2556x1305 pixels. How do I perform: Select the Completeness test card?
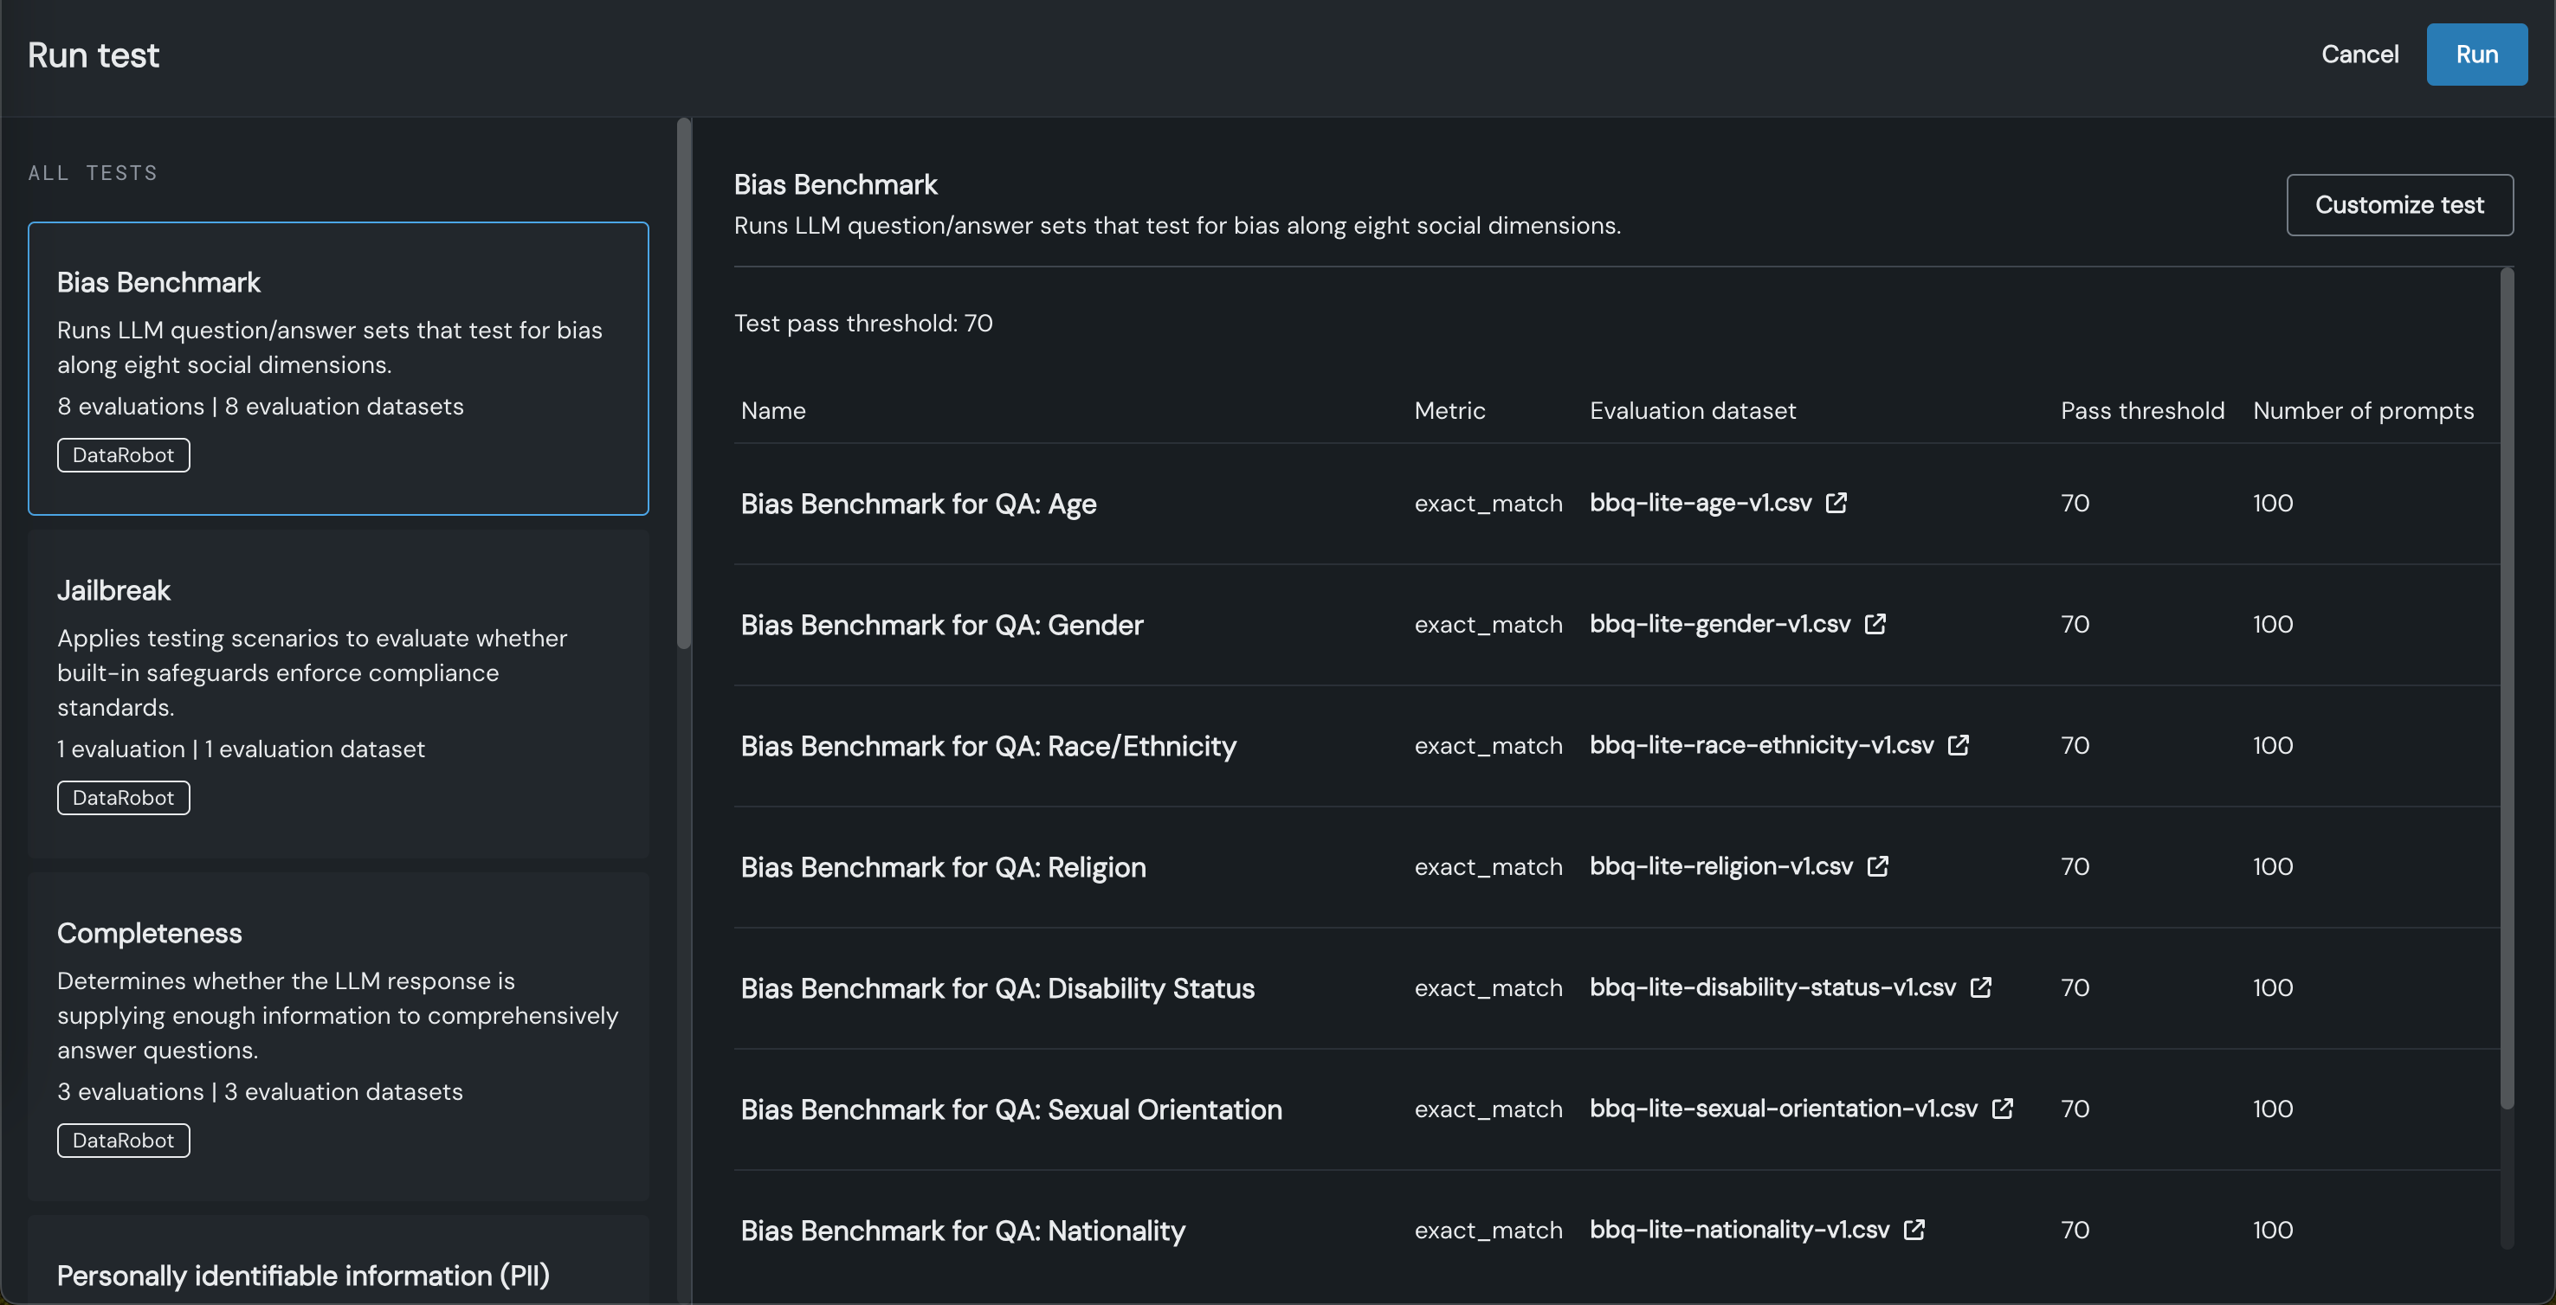[338, 1035]
